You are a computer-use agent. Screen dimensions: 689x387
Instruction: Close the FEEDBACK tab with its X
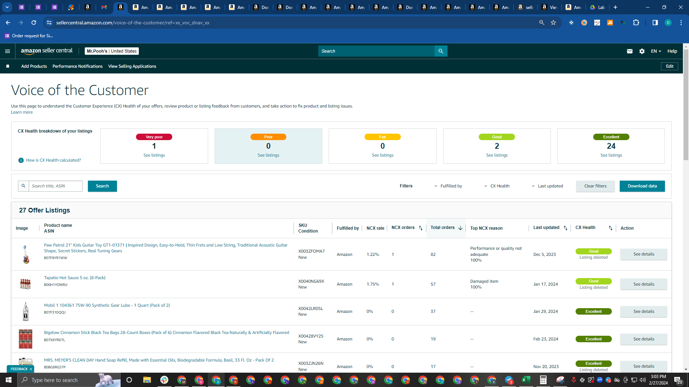tap(31, 369)
